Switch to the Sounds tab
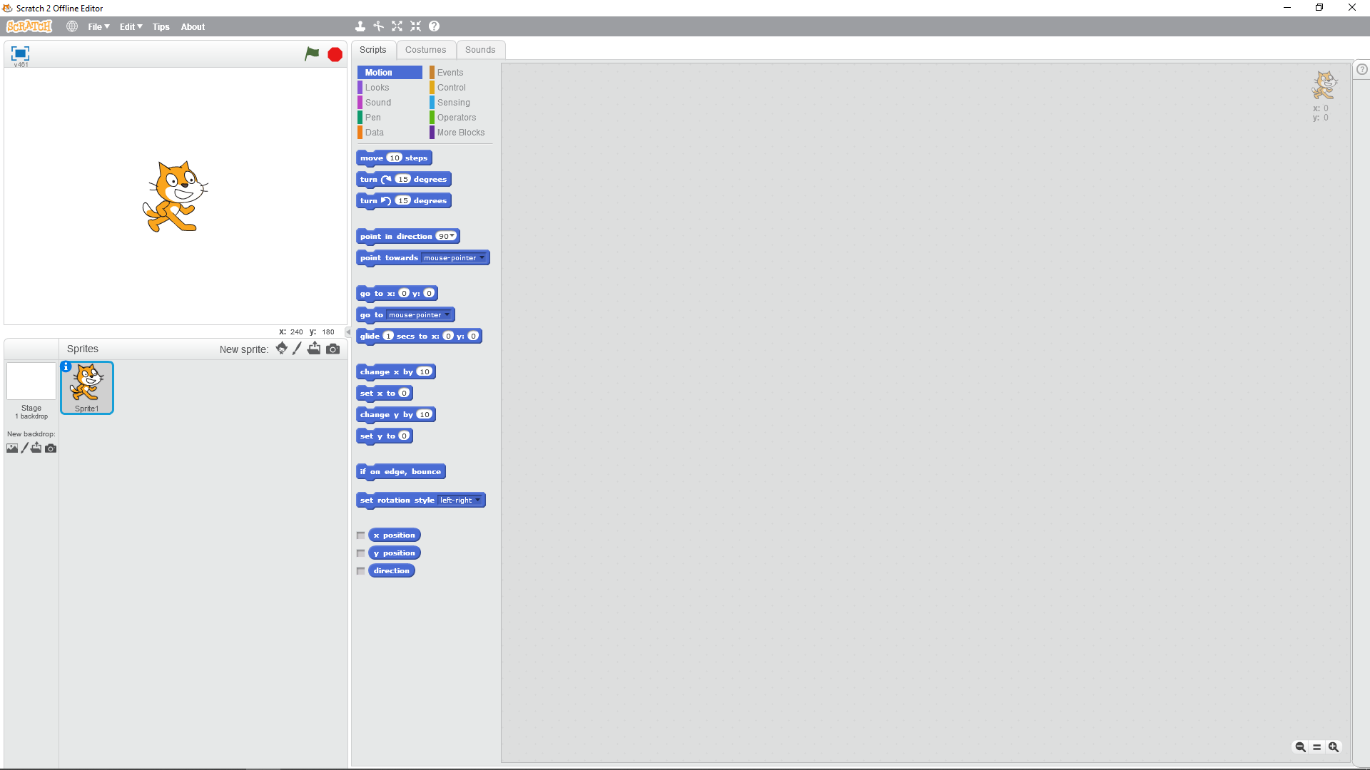The height and width of the screenshot is (770, 1370). (480, 49)
